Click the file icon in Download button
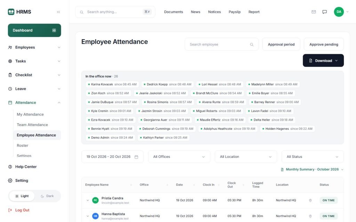The width and height of the screenshot is (356, 222). click(x=310, y=61)
